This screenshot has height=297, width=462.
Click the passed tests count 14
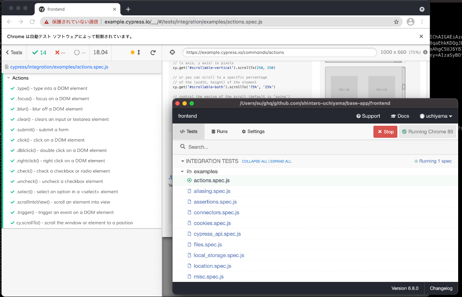(x=39, y=52)
